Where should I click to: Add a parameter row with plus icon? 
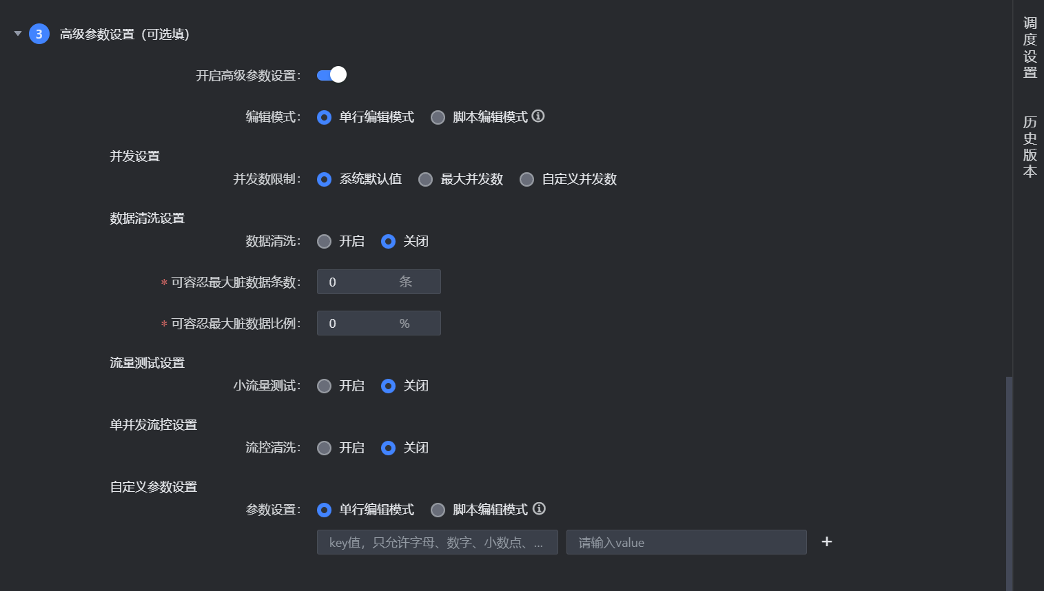[827, 542]
